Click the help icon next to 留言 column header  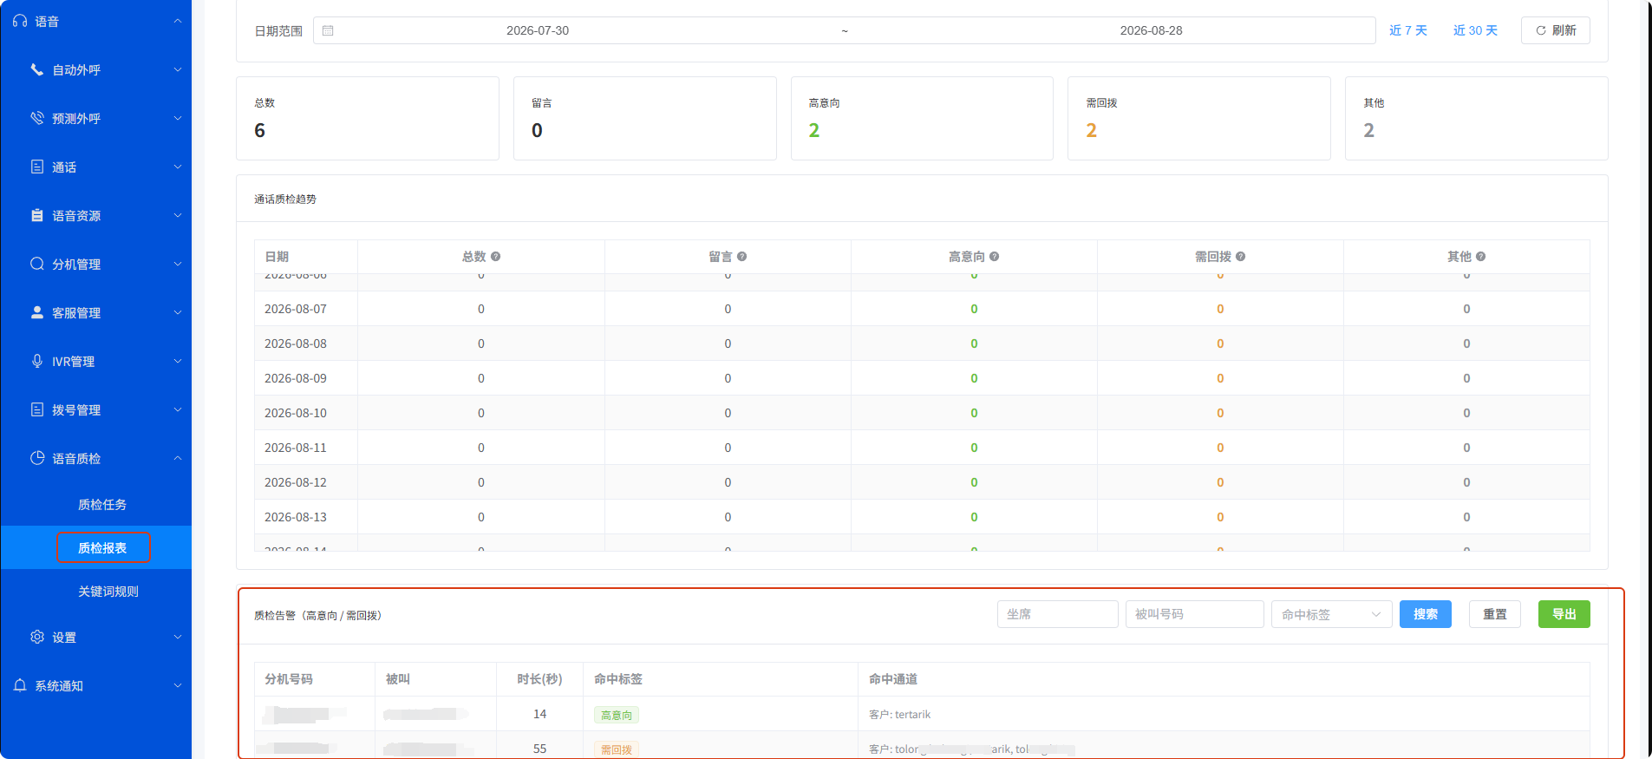click(741, 257)
